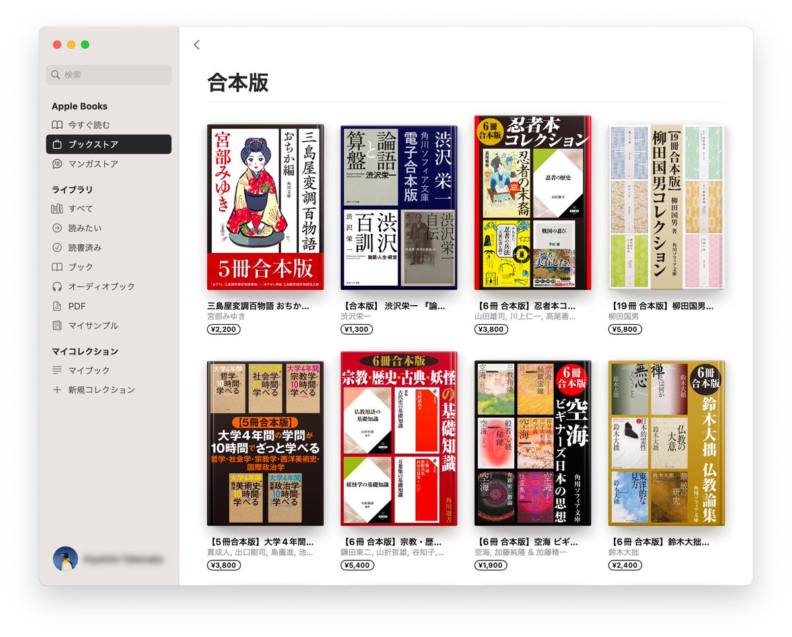Select オーディオブック label in sidebar
This screenshot has height=637, width=792.
pyautogui.click(x=102, y=286)
